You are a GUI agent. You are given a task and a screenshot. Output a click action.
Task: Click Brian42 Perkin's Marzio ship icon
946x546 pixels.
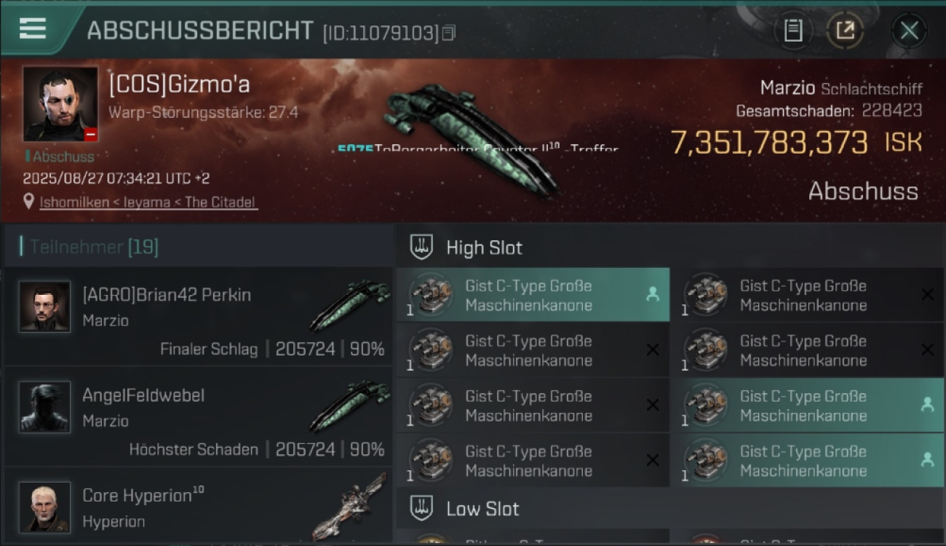[349, 306]
